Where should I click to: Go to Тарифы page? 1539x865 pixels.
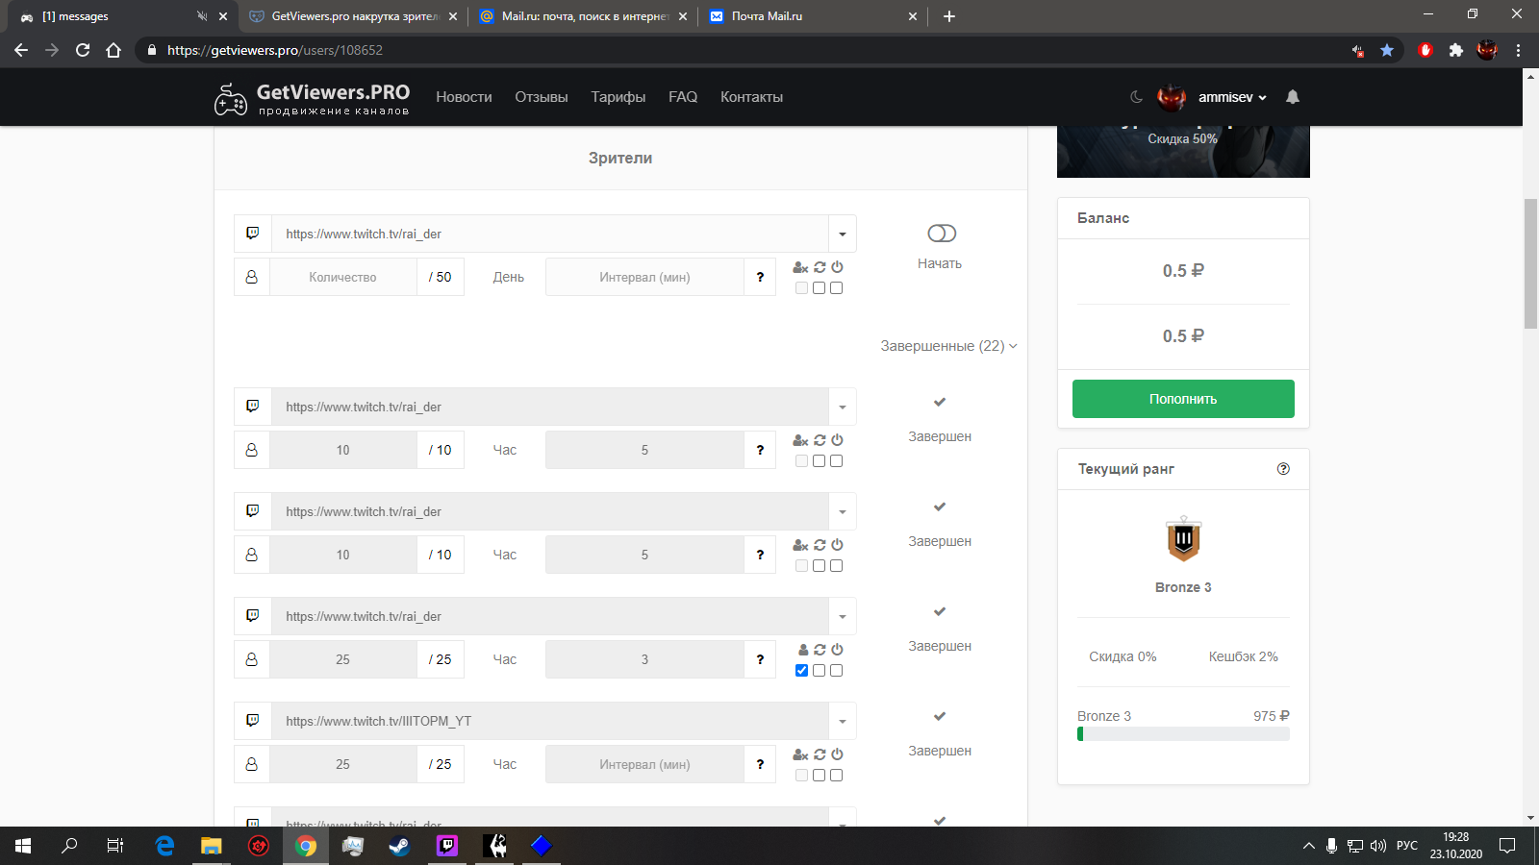pos(618,97)
